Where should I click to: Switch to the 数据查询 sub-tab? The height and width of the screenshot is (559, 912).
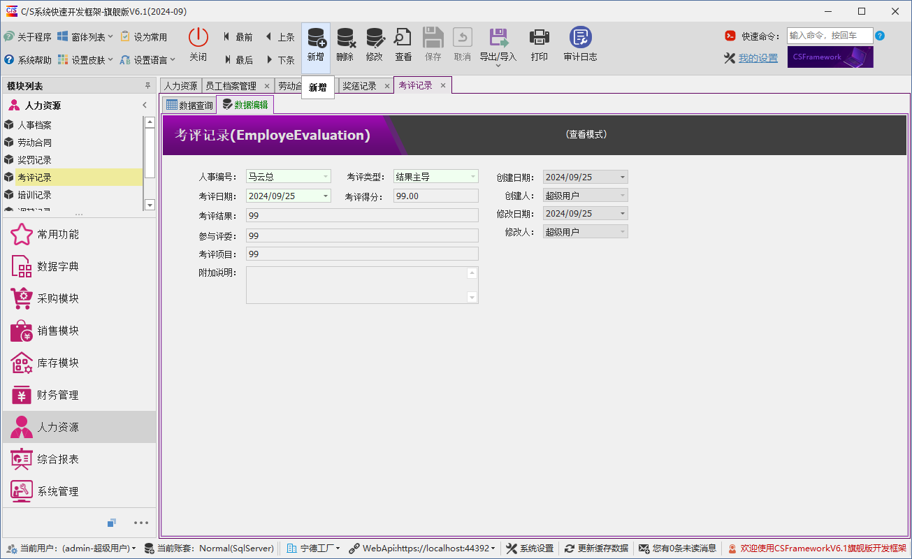point(189,106)
